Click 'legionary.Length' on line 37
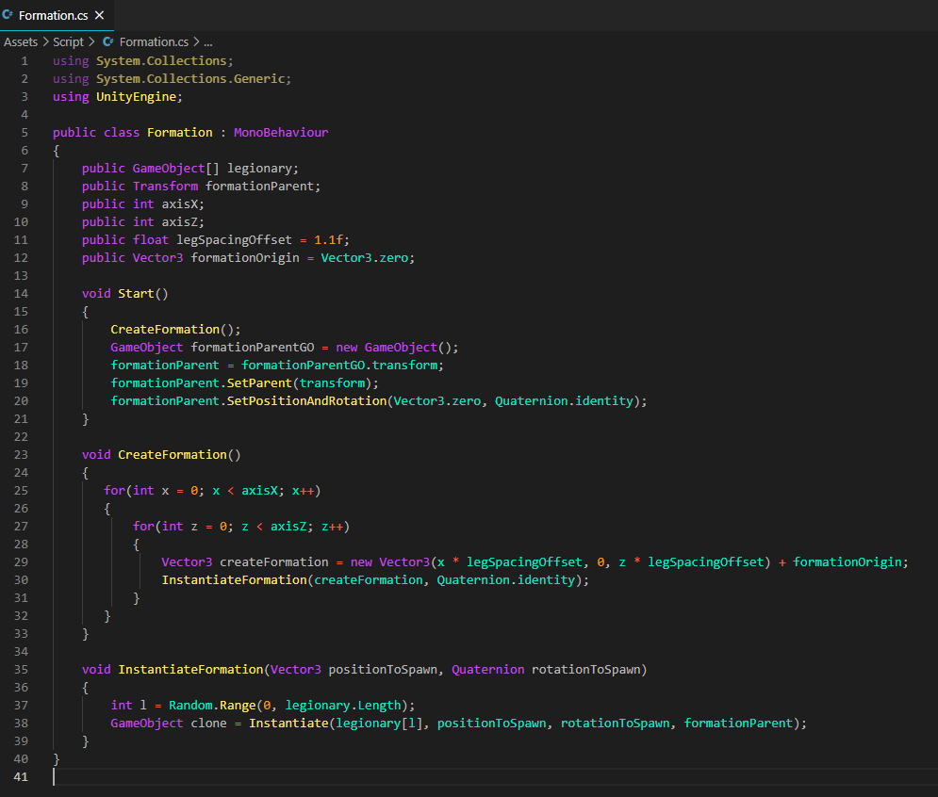This screenshot has height=797, width=938. [x=343, y=706]
